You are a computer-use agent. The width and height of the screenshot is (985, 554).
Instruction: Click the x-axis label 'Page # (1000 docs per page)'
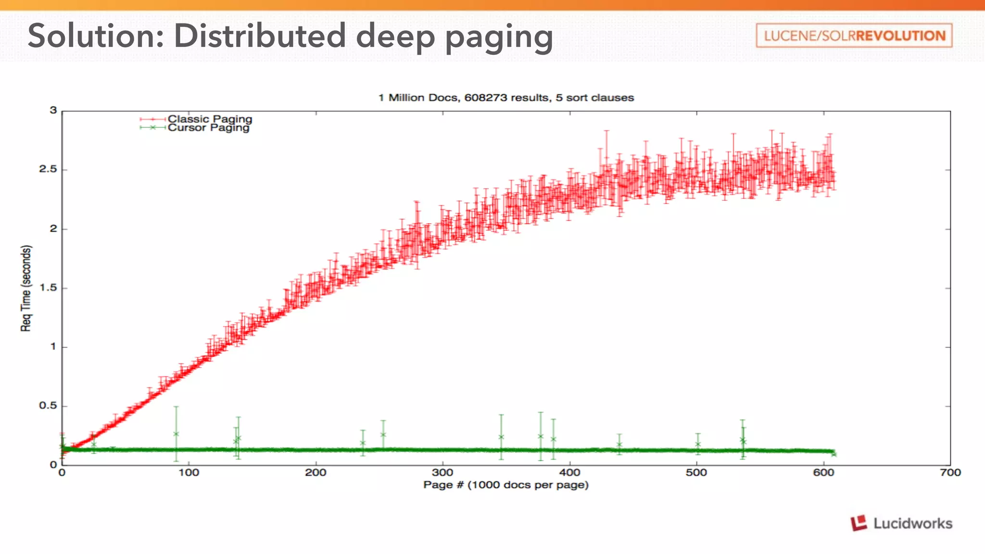click(x=506, y=485)
